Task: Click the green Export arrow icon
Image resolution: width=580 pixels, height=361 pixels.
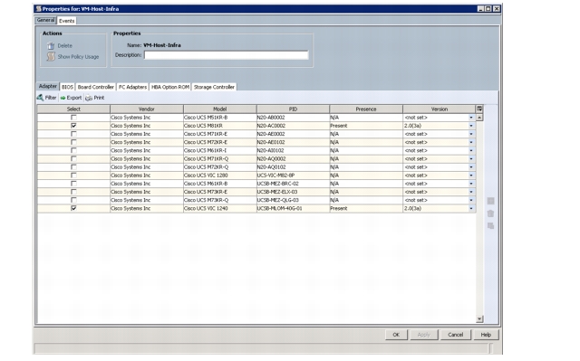Action: coord(63,98)
